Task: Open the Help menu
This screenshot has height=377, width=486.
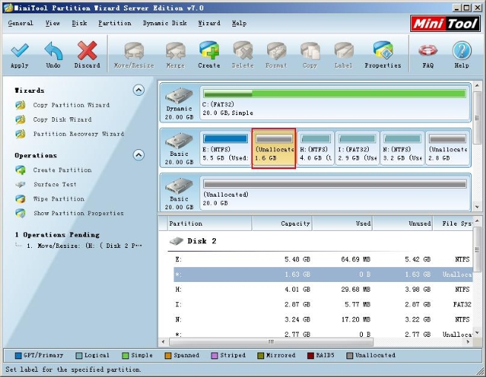Action: 239,23
